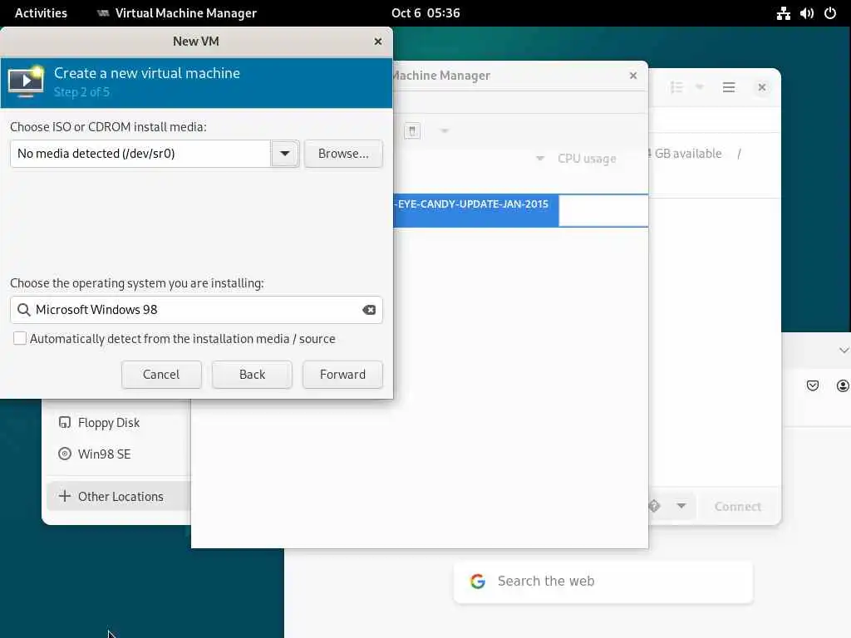Select the EYE-CANDY-UPDATE-JAN-2015 row
Image resolution: width=851 pixels, height=638 pixels.
tap(520, 210)
